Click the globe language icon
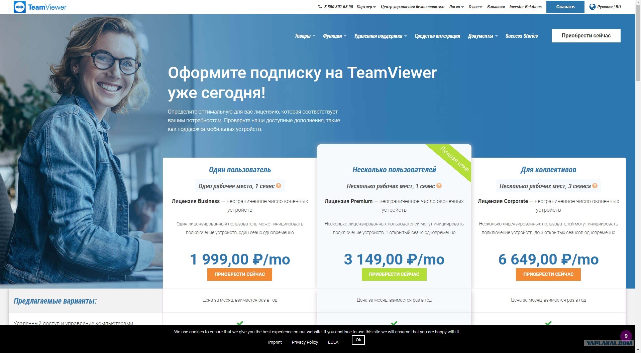 point(592,7)
